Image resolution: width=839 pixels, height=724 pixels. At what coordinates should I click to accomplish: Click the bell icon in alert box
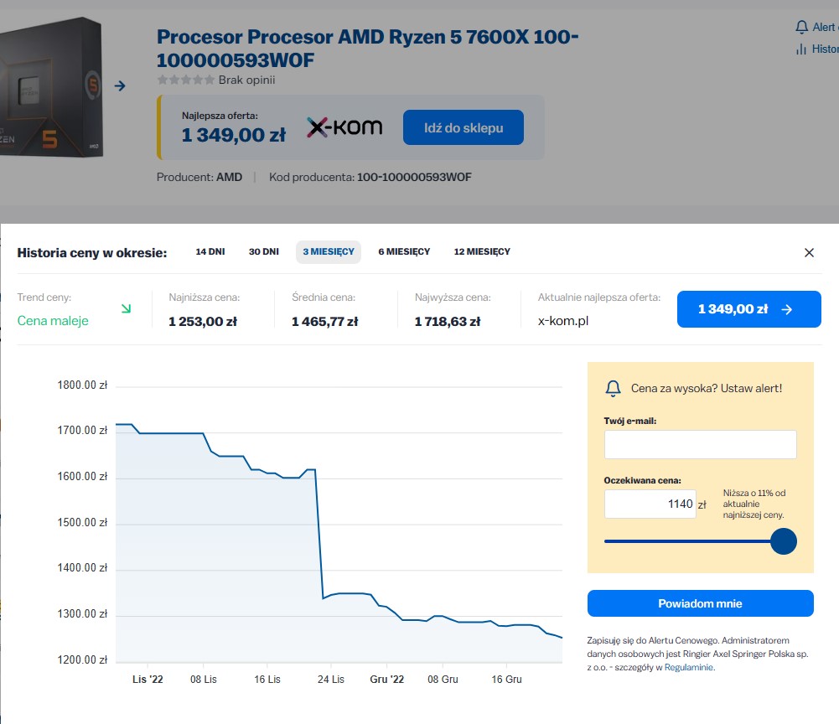614,388
